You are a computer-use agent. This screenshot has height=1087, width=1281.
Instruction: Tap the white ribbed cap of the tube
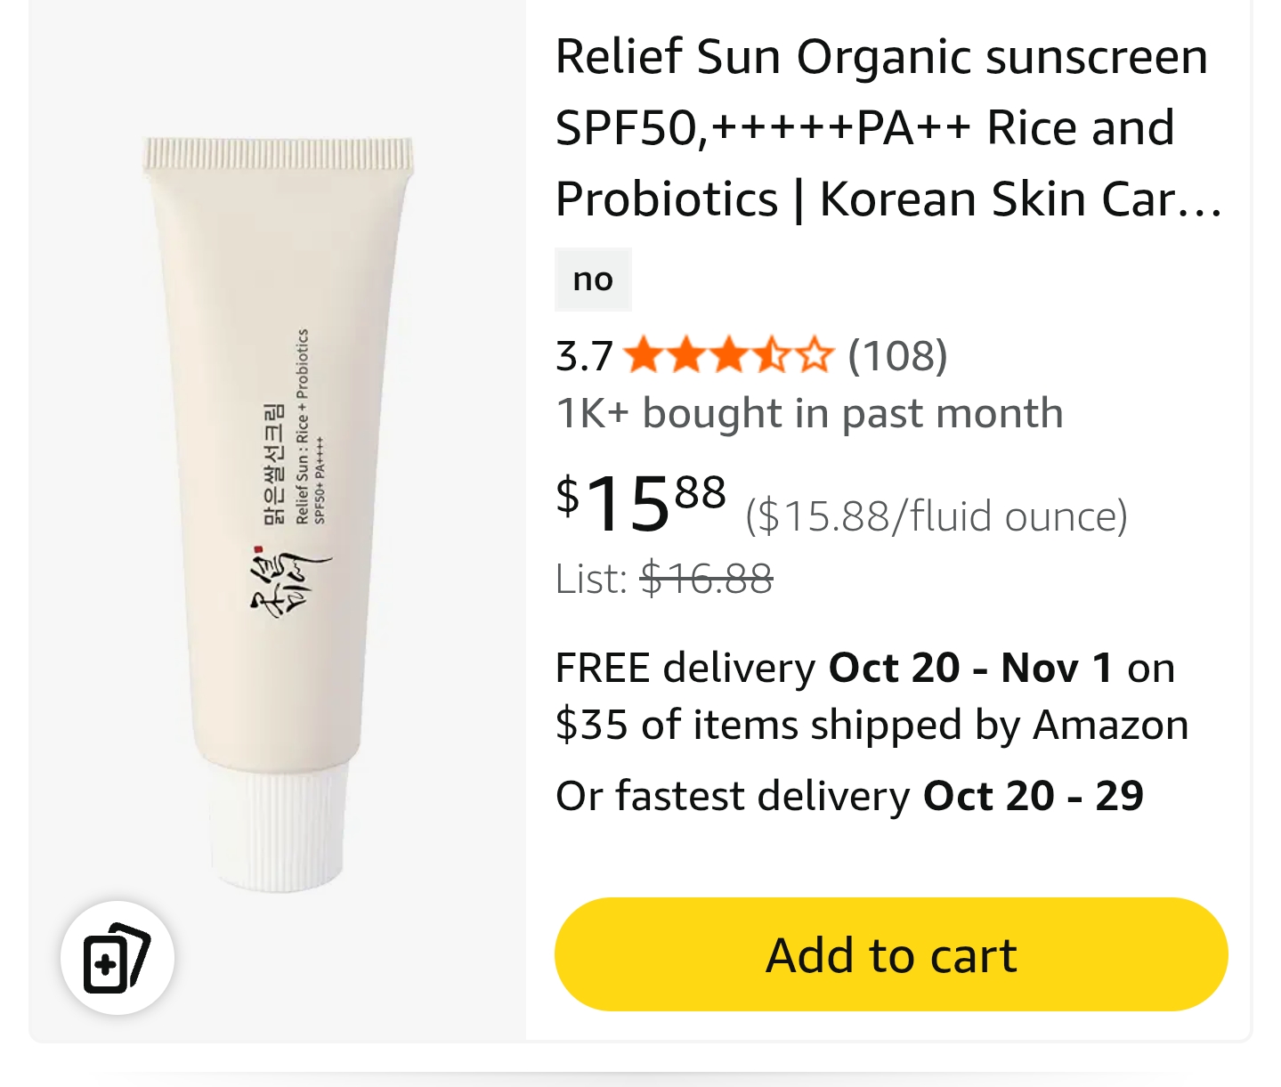278,824
